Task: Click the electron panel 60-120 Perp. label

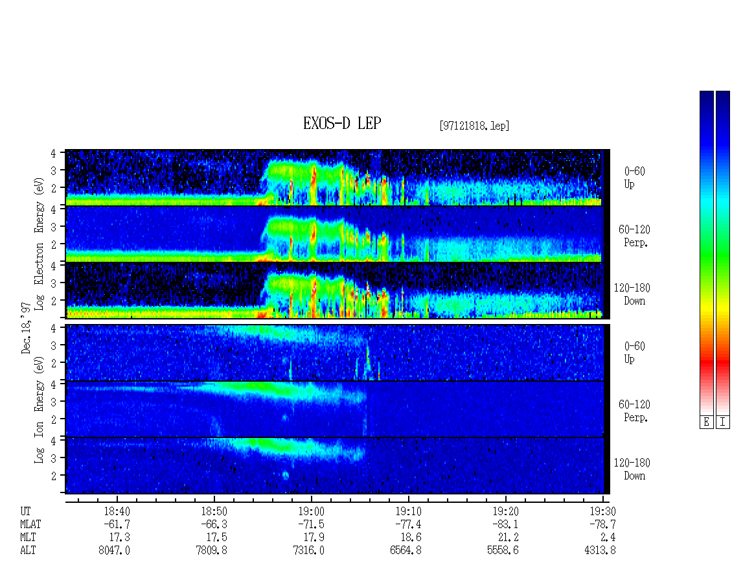Action: tap(634, 236)
